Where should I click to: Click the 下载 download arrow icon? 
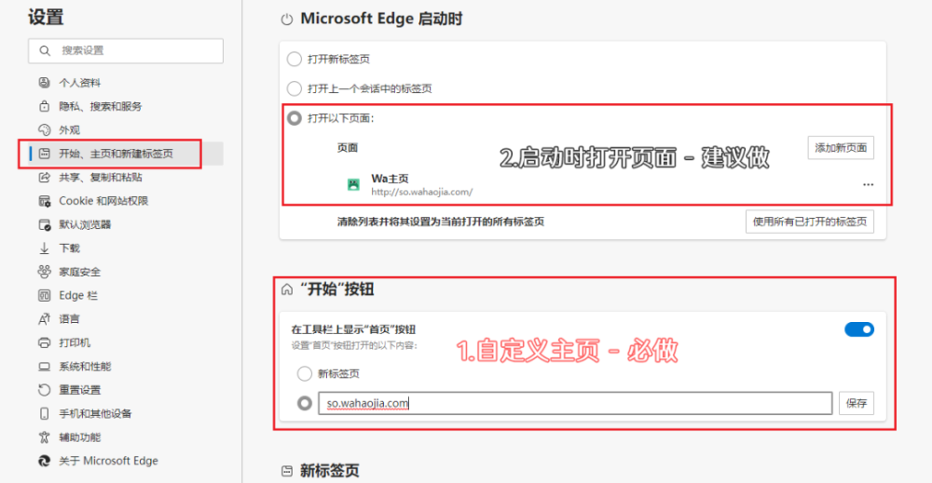point(44,248)
